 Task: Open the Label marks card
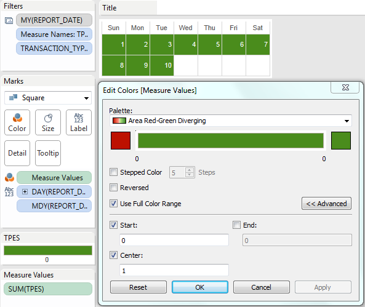[79, 122]
